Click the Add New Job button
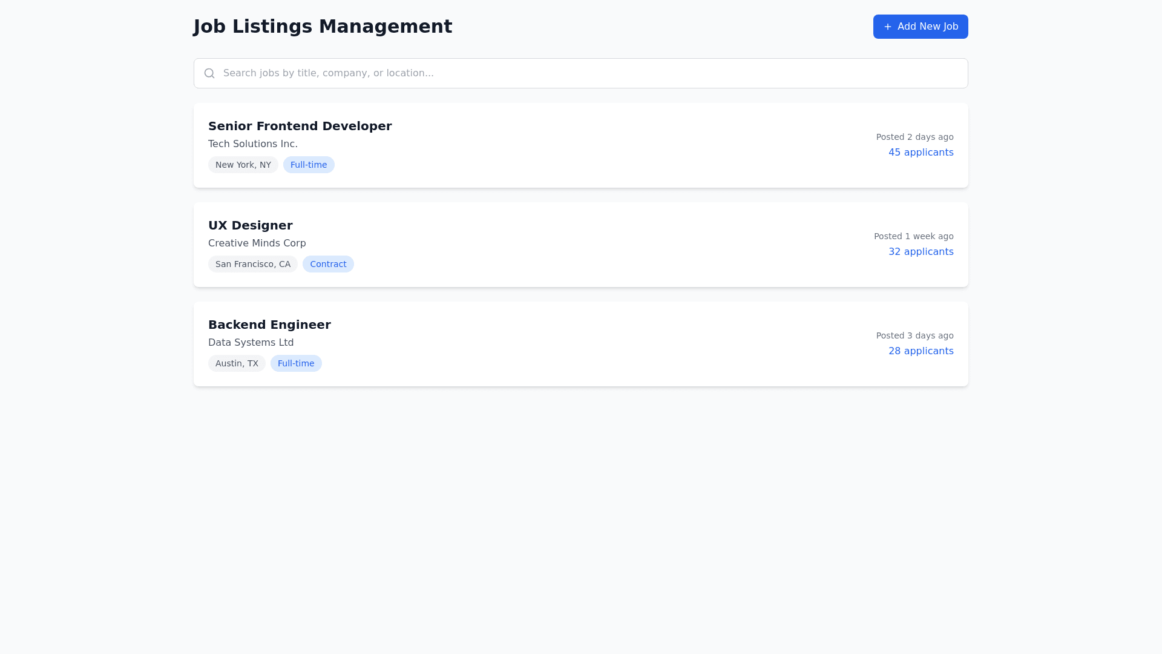 921,27
